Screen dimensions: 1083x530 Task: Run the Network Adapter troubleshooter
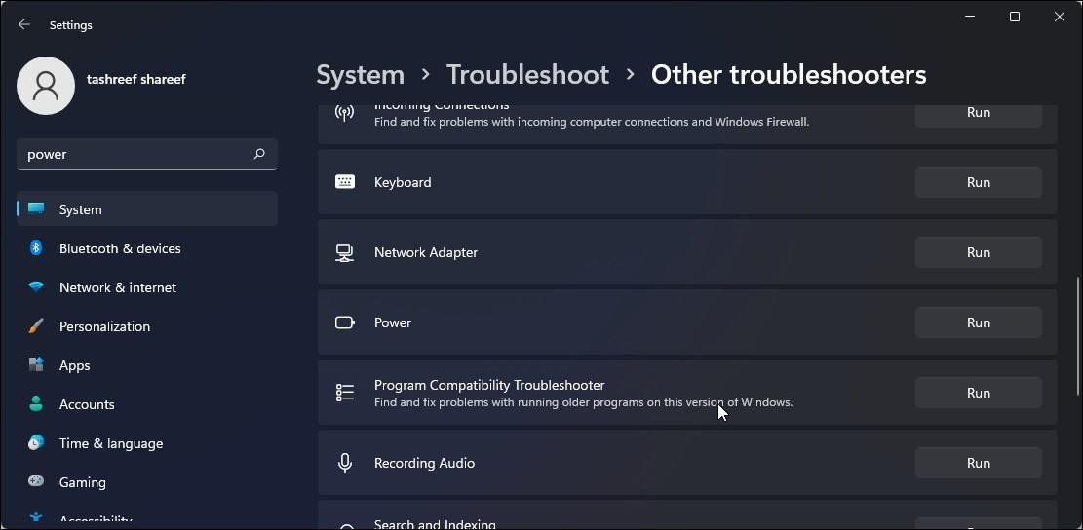pyautogui.click(x=978, y=252)
